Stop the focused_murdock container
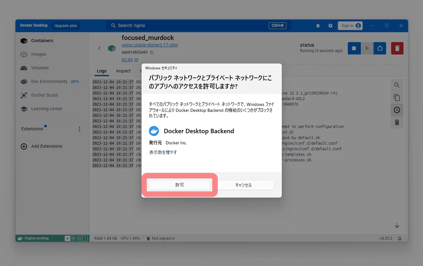 [x=354, y=48]
